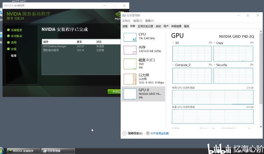Click the 系统检查 green checkmark icon
The image size is (264, 154).
(x=8, y=30)
